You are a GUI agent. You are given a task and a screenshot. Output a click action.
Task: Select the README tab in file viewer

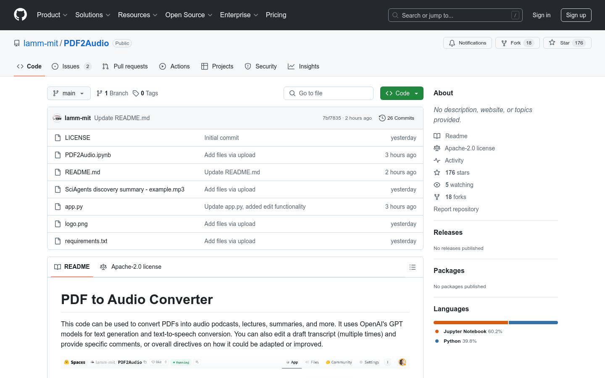(72, 267)
